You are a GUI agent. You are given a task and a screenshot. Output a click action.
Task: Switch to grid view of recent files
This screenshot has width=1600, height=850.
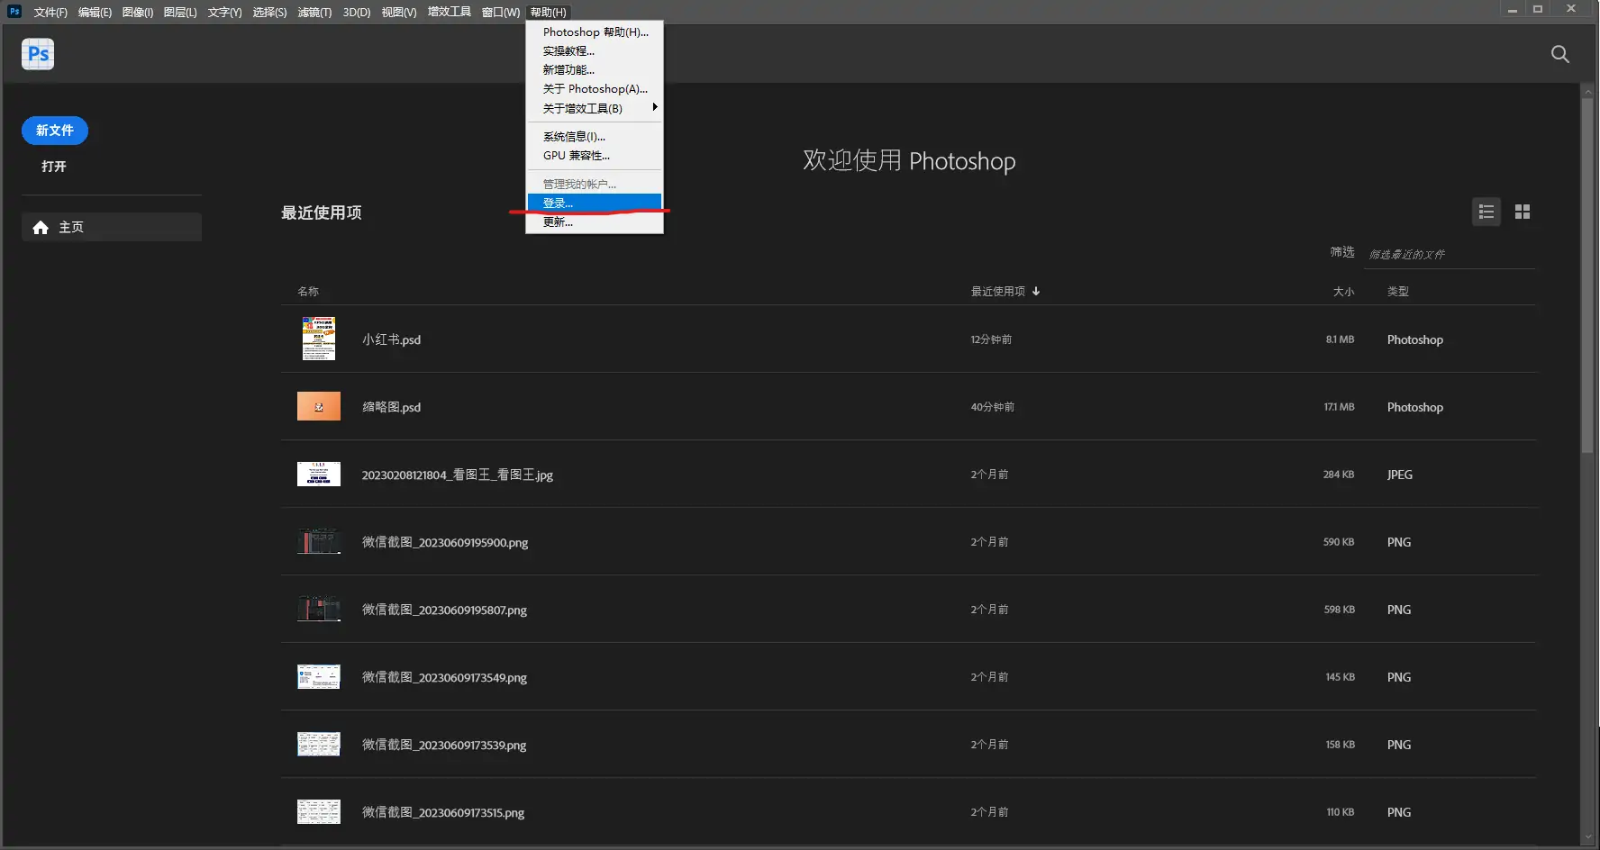(x=1523, y=212)
